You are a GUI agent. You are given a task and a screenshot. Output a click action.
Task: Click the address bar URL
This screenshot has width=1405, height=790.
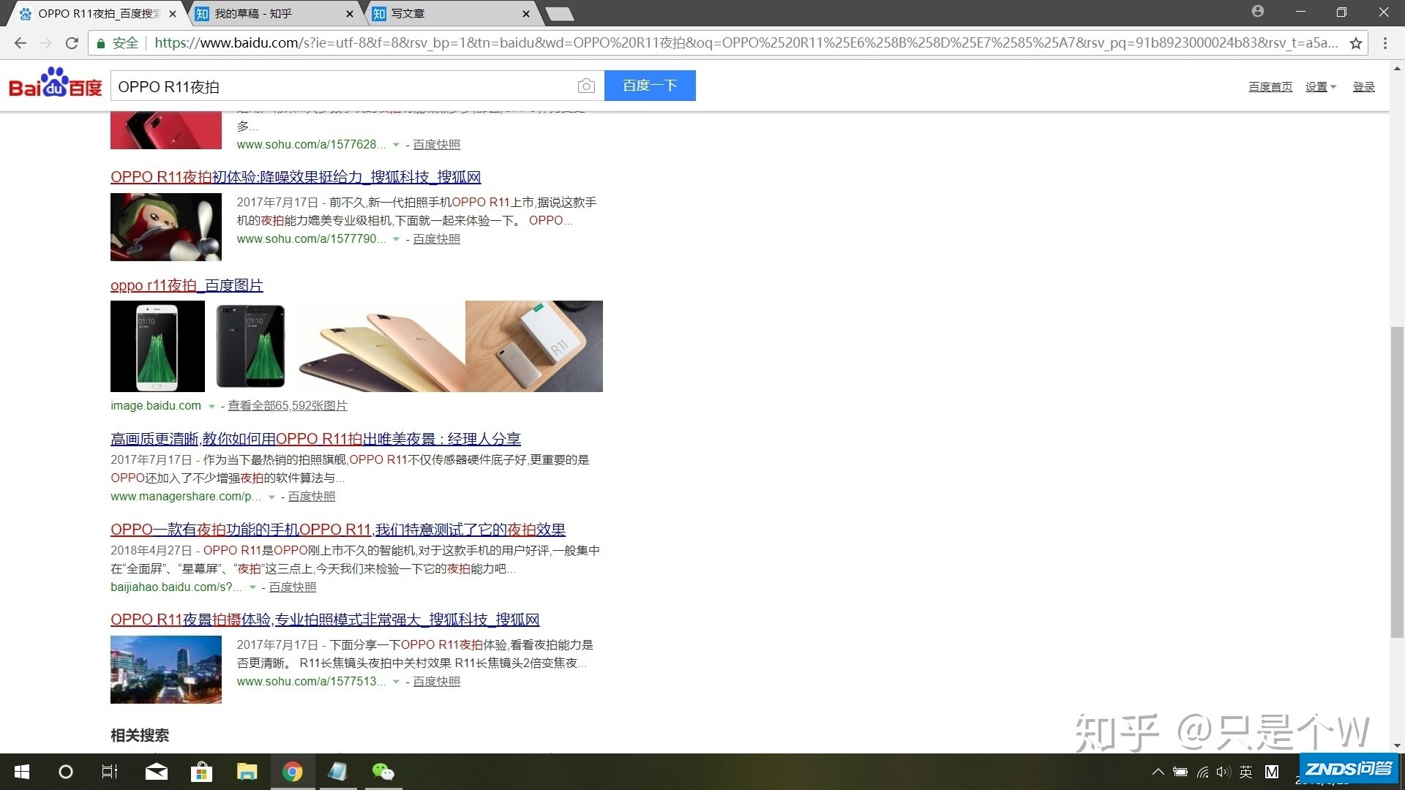pos(746,43)
